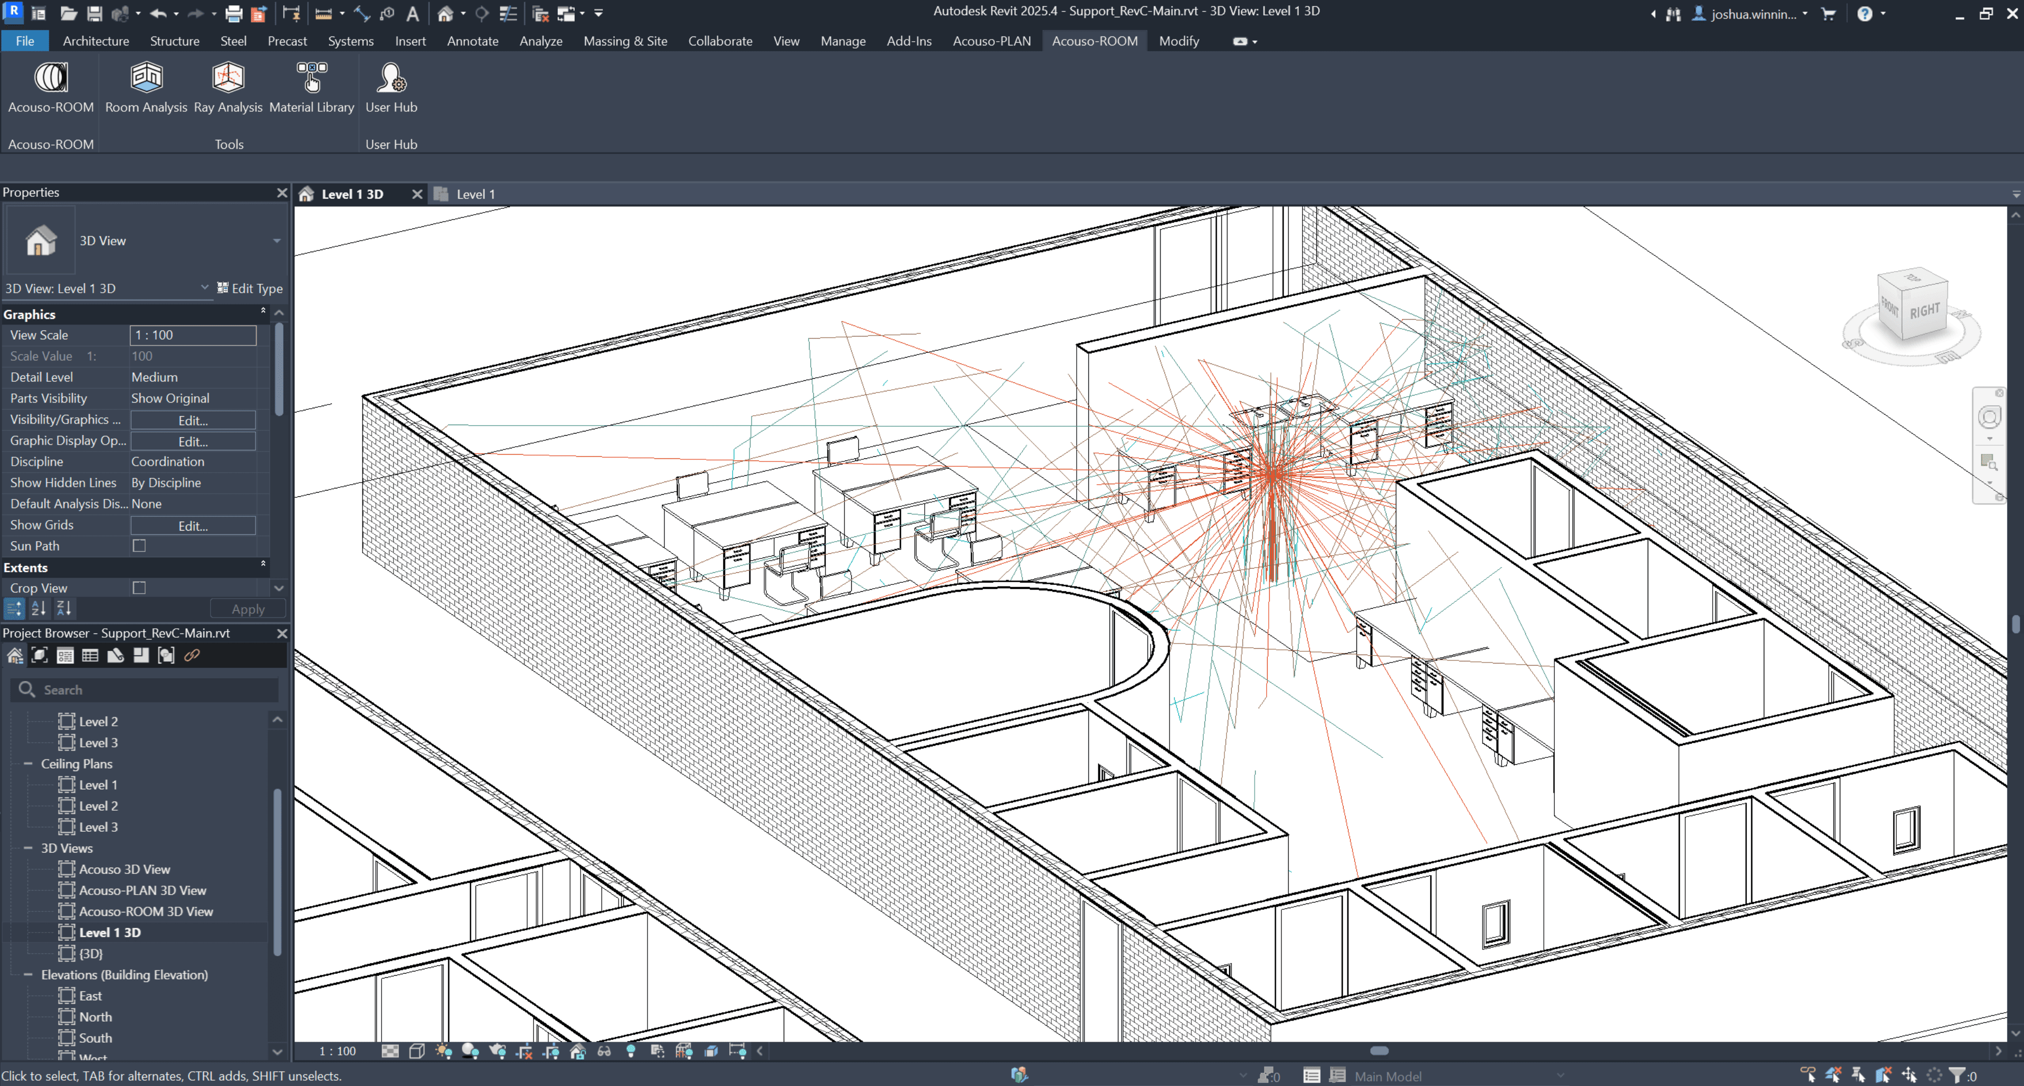Image resolution: width=2024 pixels, height=1086 pixels.
Task: Click Edit Type button in Properties
Action: tap(250, 288)
